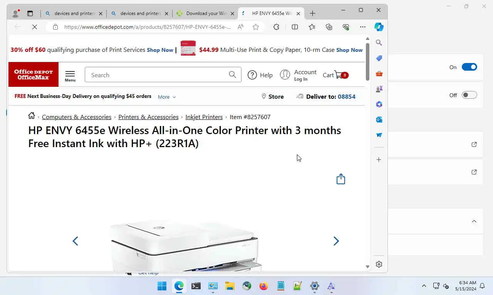The image size is (493, 295).
Task: Click the scrollbar down arrow
Action: tap(367, 267)
